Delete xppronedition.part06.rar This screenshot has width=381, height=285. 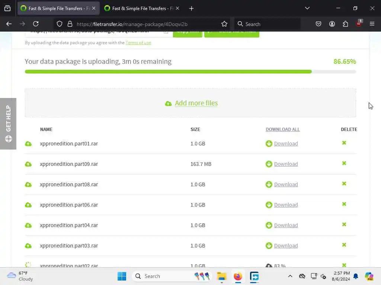(344, 204)
